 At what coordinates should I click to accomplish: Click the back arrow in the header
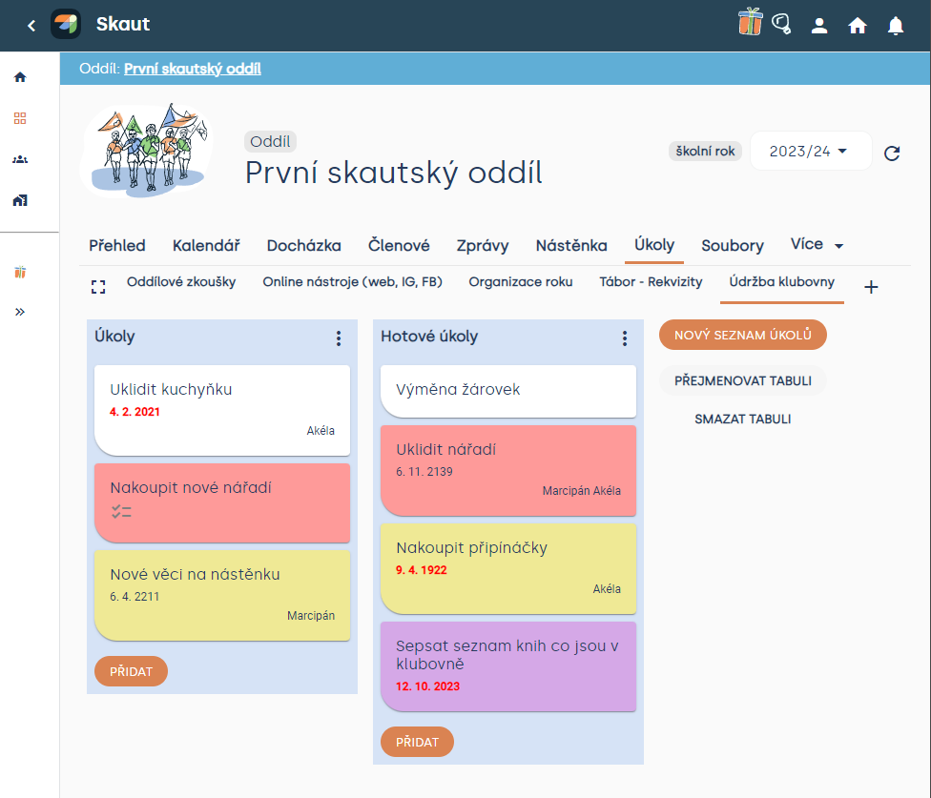31,26
